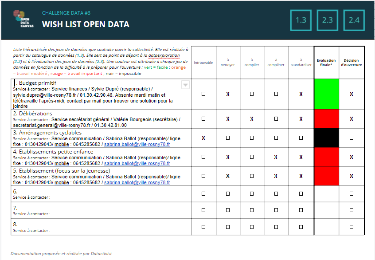
Task: Click the à standardiser column header
Action: point(301,63)
